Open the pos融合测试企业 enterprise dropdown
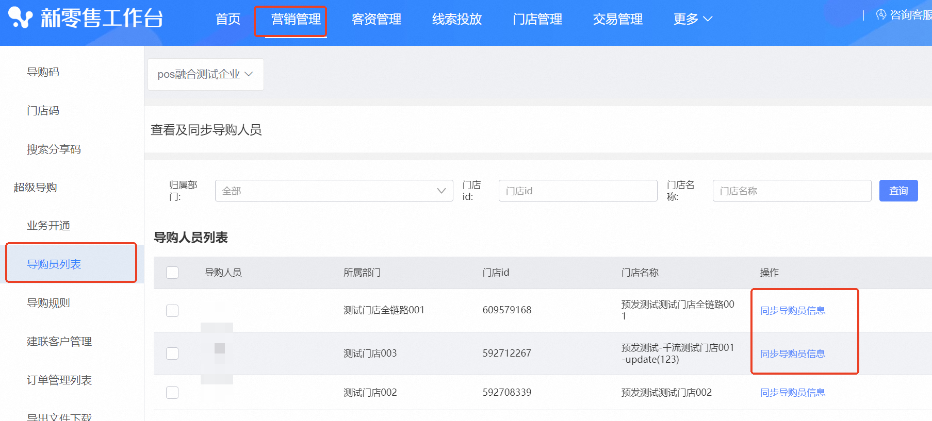The height and width of the screenshot is (421, 932). [x=205, y=74]
